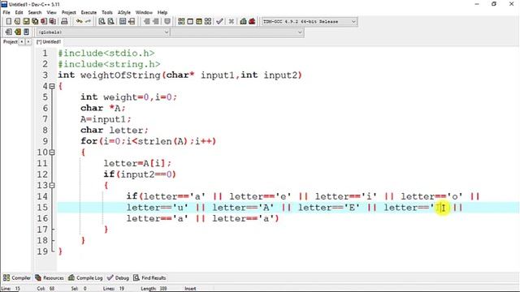Image resolution: width=520 pixels, height=292 pixels.
Task: Open the TDM-GCC compiler set dropdown
Action: click(x=309, y=22)
